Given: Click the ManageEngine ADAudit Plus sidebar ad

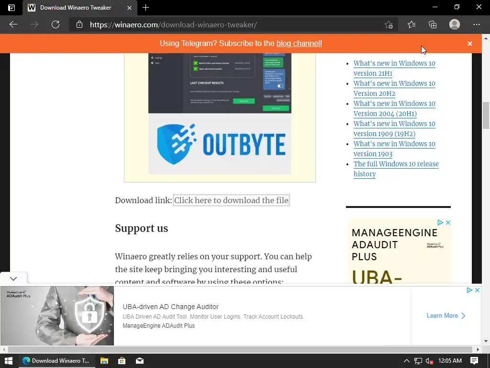Looking at the screenshot, I should 399,252.
